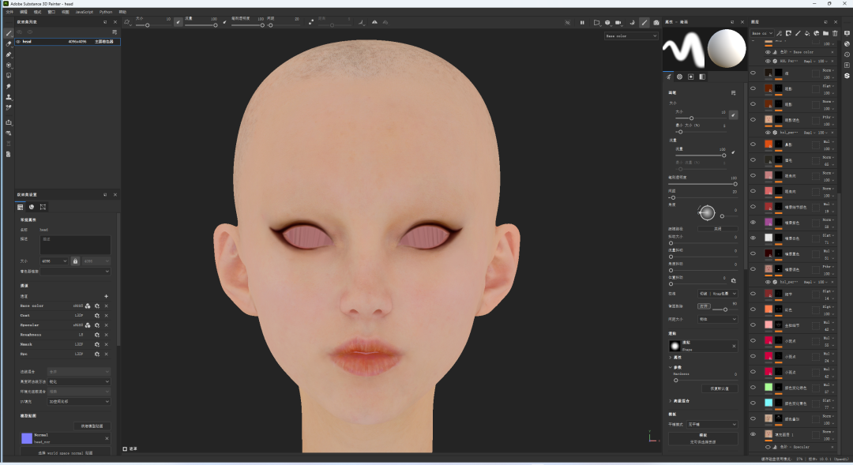Select the Material picker eyedropper tool

pos(8,107)
